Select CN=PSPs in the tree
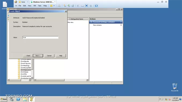Image resolution: width=182 pixels, height=102 pixels. 24,74
